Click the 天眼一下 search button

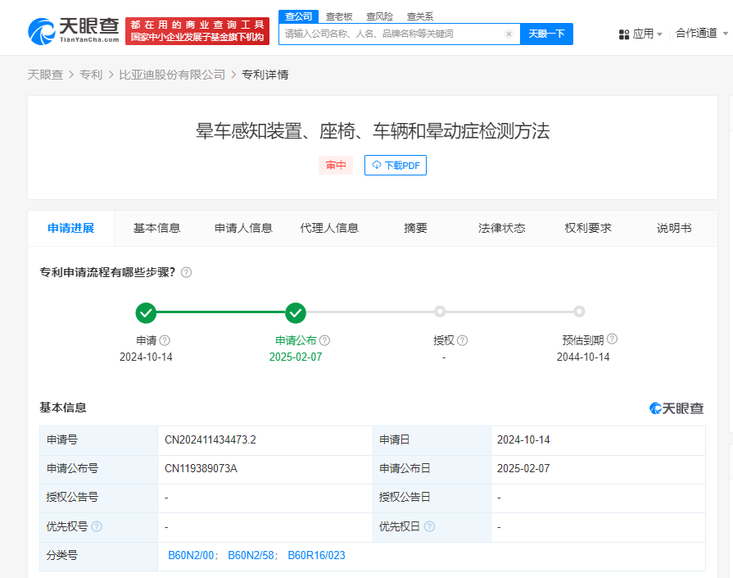tap(546, 34)
